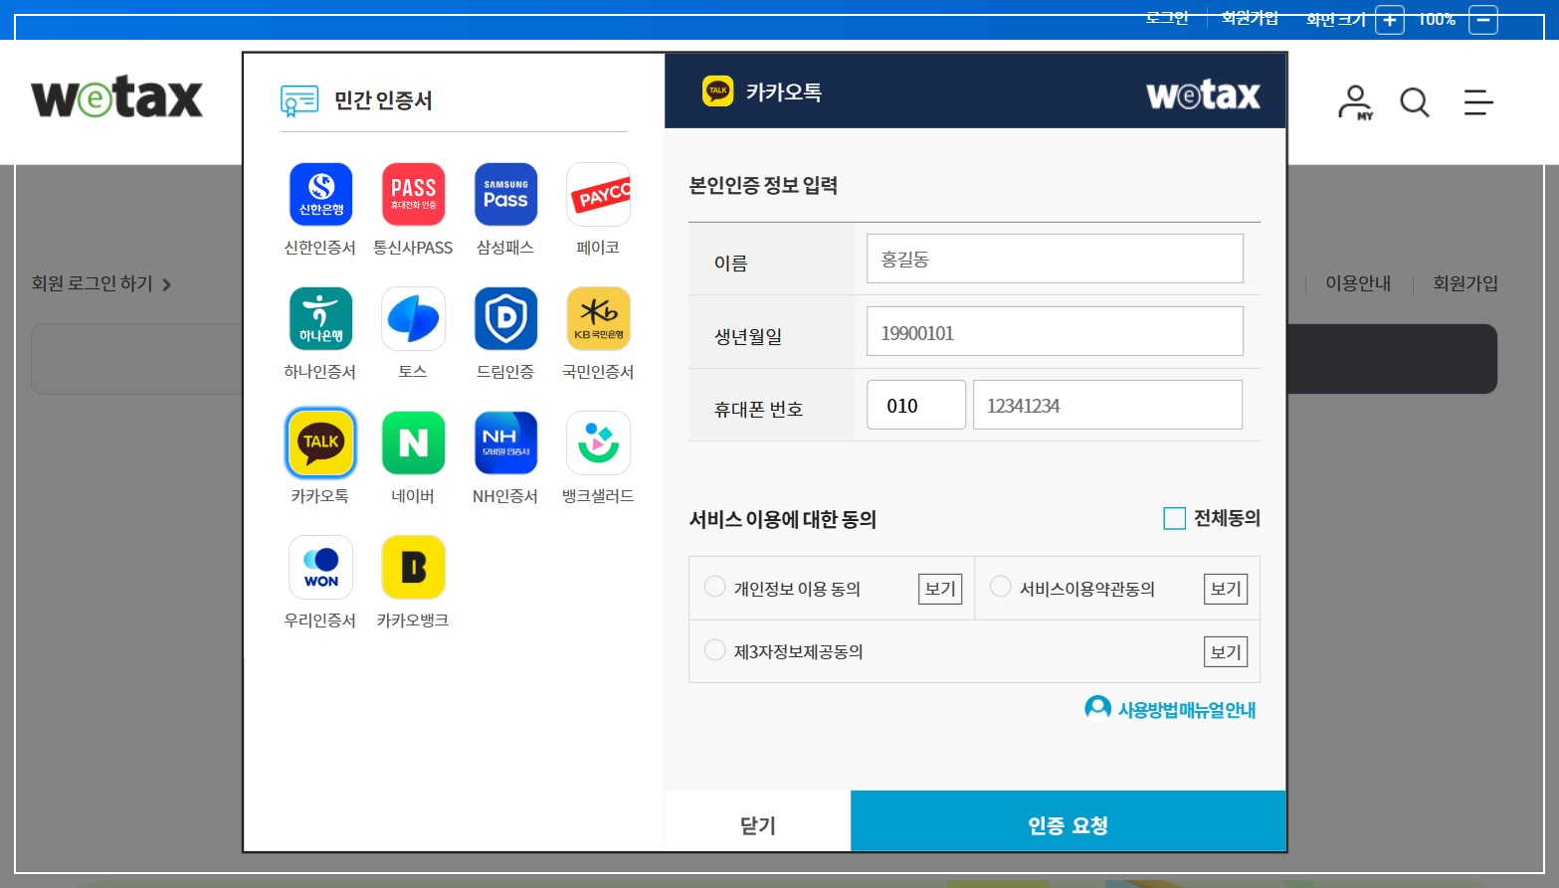Screen dimensions: 1559x888
Task: Increase screen size with plus icon
Action: coord(1390,20)
